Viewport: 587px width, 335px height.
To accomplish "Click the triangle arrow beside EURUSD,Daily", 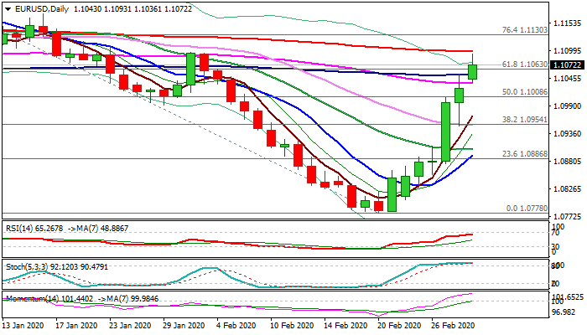I will tap(6, 8).
